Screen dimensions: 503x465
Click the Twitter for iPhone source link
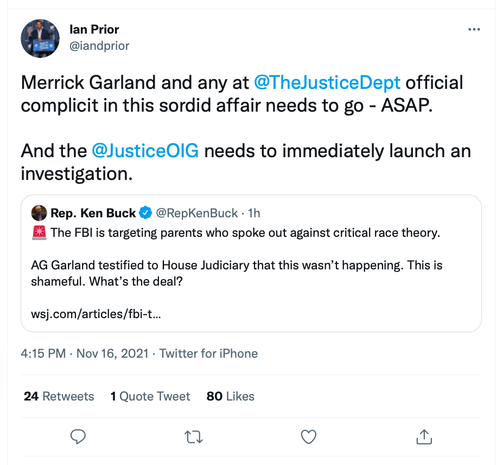pyautogui.click(x=208, y=354)
